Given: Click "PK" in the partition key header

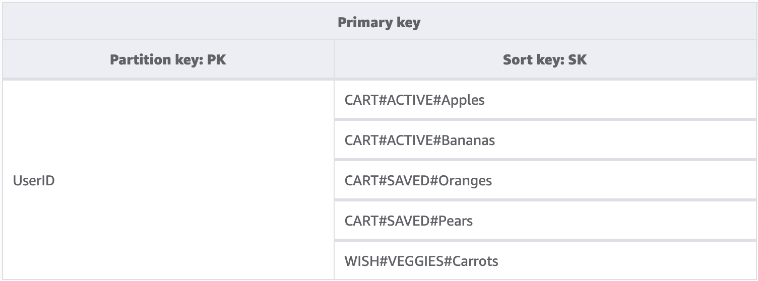Looking at the screenshot, I should (216, 60).
